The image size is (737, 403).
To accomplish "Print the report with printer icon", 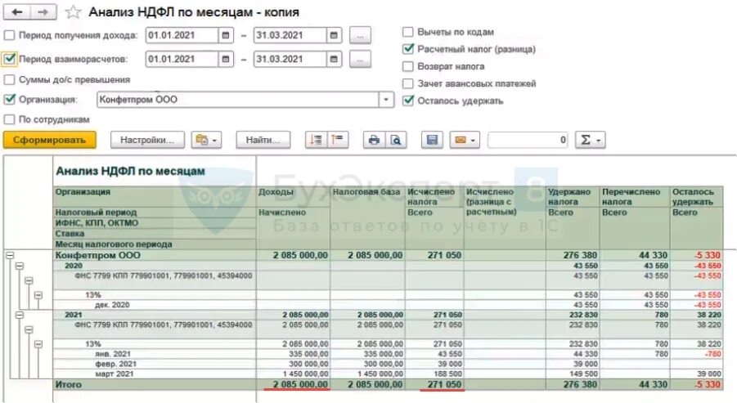I will click(374, 140).
